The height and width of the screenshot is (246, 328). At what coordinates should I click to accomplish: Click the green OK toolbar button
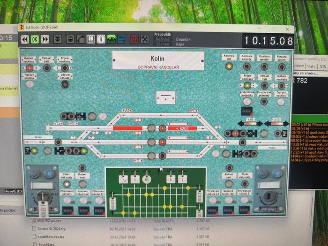(35, 39)
